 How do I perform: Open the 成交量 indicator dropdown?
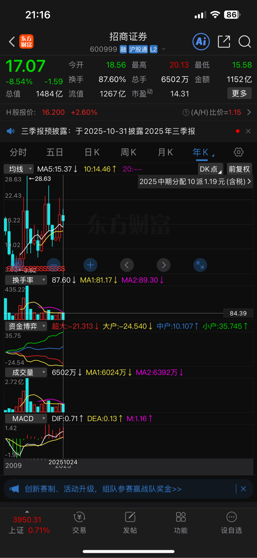click(26, 372)
